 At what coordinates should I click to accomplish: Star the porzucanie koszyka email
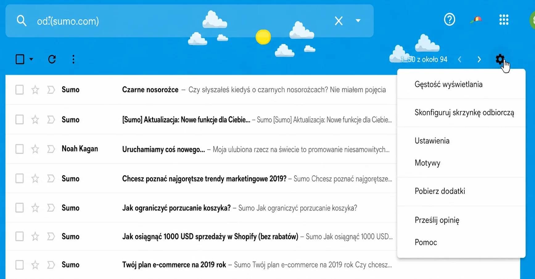35,208
